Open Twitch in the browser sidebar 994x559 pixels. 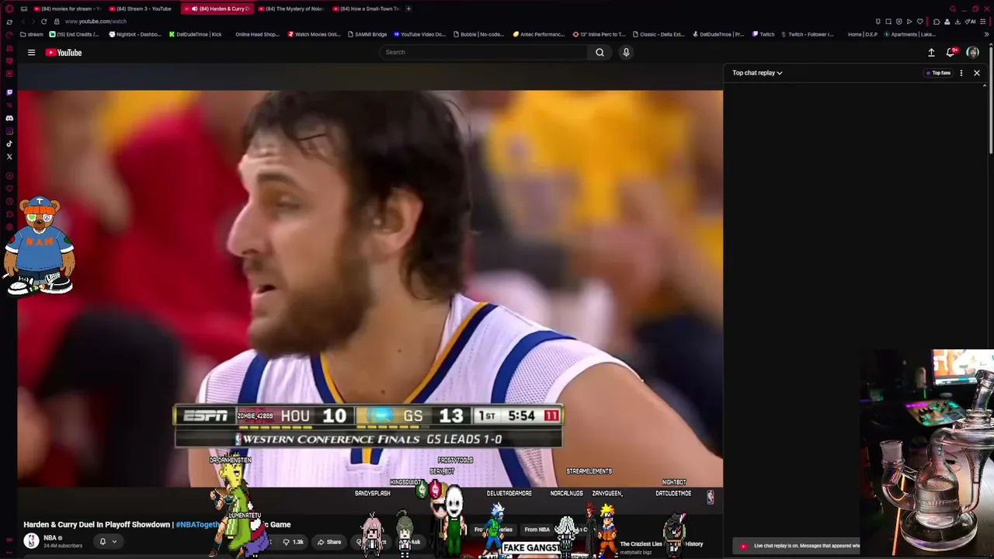click(9, 92)
